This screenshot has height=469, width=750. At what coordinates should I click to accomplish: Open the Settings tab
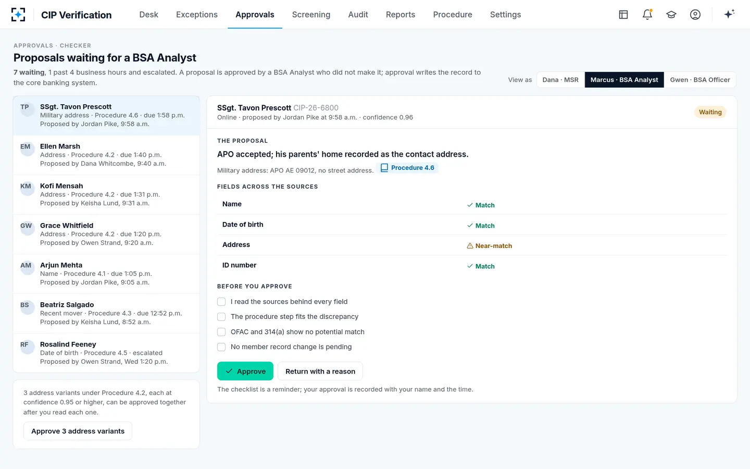[505, 15]
